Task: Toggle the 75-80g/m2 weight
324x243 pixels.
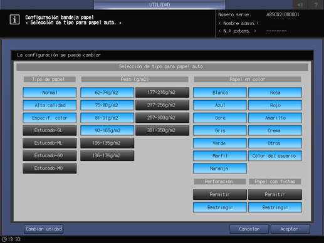Action: click(x=107, y=105)
